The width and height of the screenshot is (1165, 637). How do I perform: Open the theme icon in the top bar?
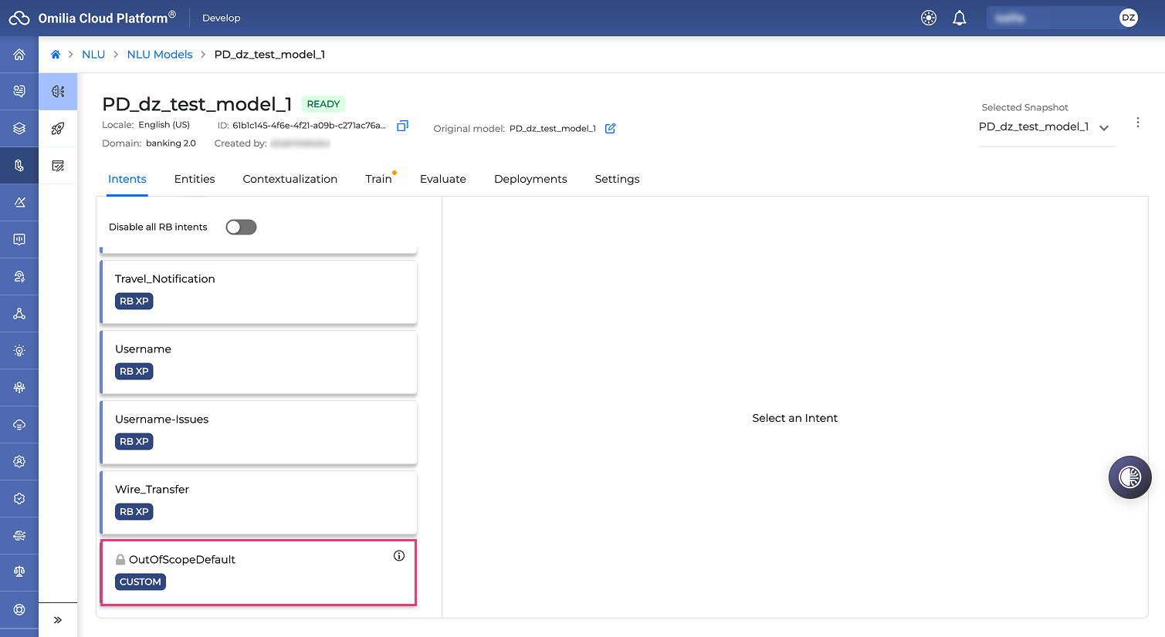pyautogui.click(x=929, y=18)
